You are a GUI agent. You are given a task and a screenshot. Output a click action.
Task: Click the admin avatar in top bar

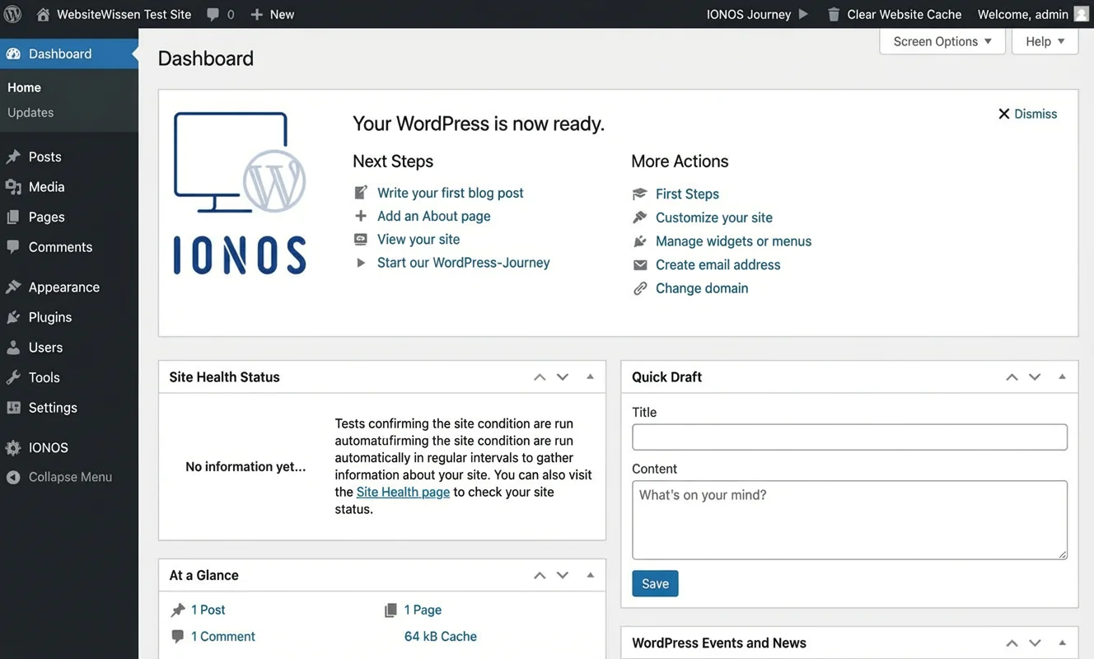coord(1081,14)
